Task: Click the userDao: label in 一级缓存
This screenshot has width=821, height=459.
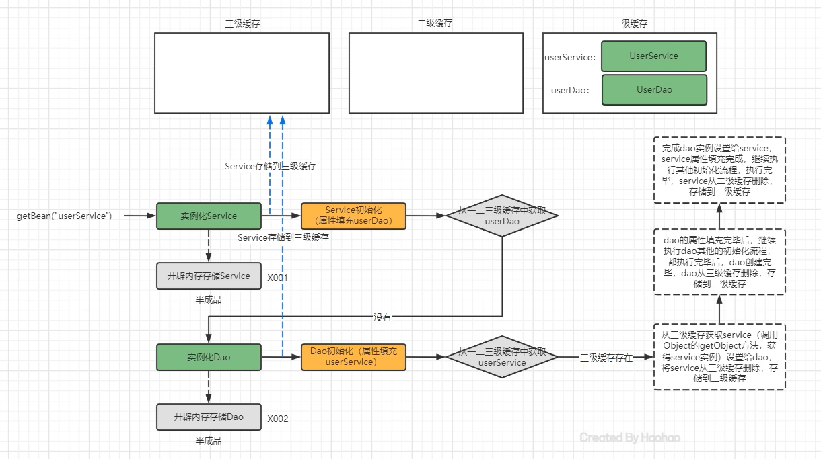Action: [x=570, y=89]
